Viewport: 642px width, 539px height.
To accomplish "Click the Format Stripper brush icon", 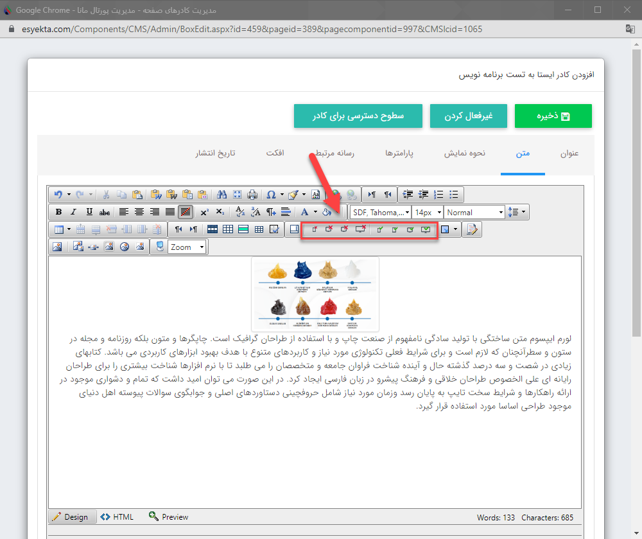I will pos(293,194).
